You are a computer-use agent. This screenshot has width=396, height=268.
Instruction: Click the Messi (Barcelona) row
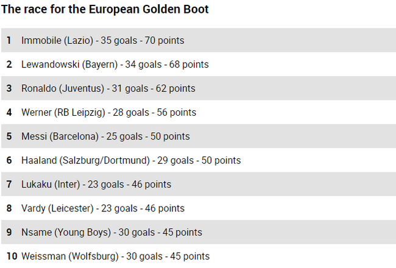(199, 136)
